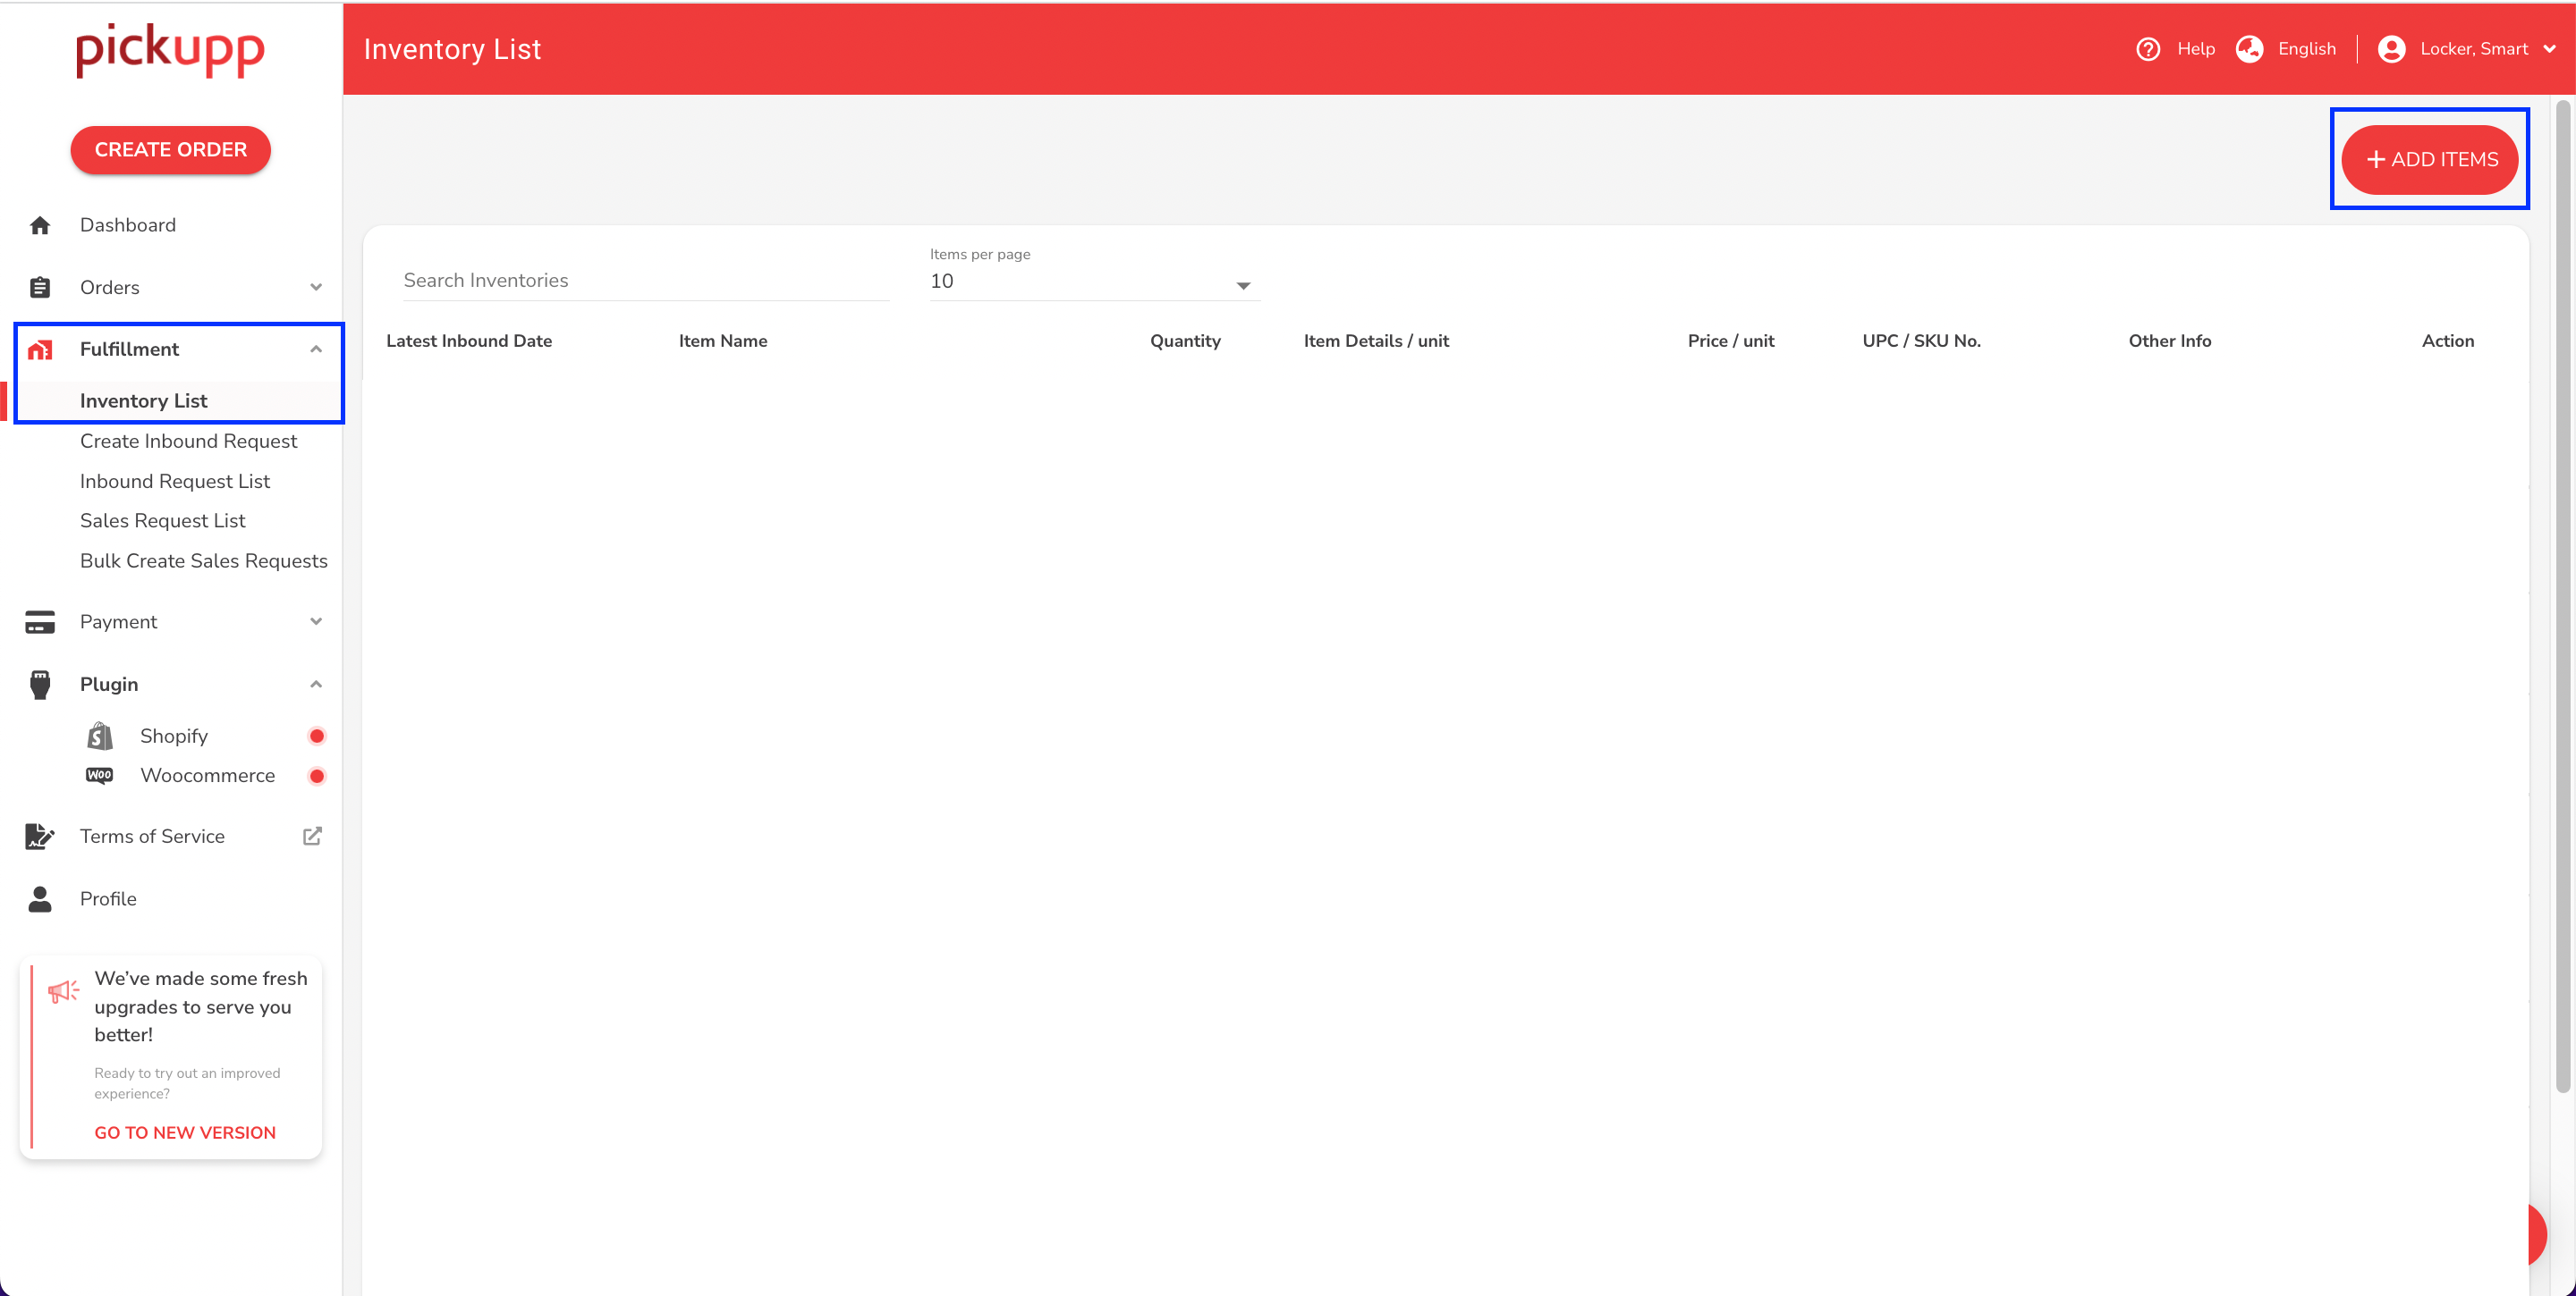Image resolution: width=2576 pixels, height=1296 pixels.
Task: Click the Plugin plug icon
Action: coord(40,685)
